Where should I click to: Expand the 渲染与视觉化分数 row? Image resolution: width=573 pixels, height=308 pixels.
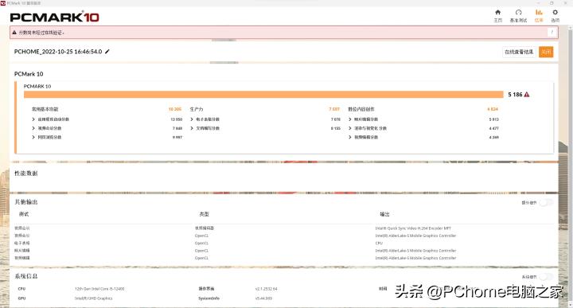point(350,128)
